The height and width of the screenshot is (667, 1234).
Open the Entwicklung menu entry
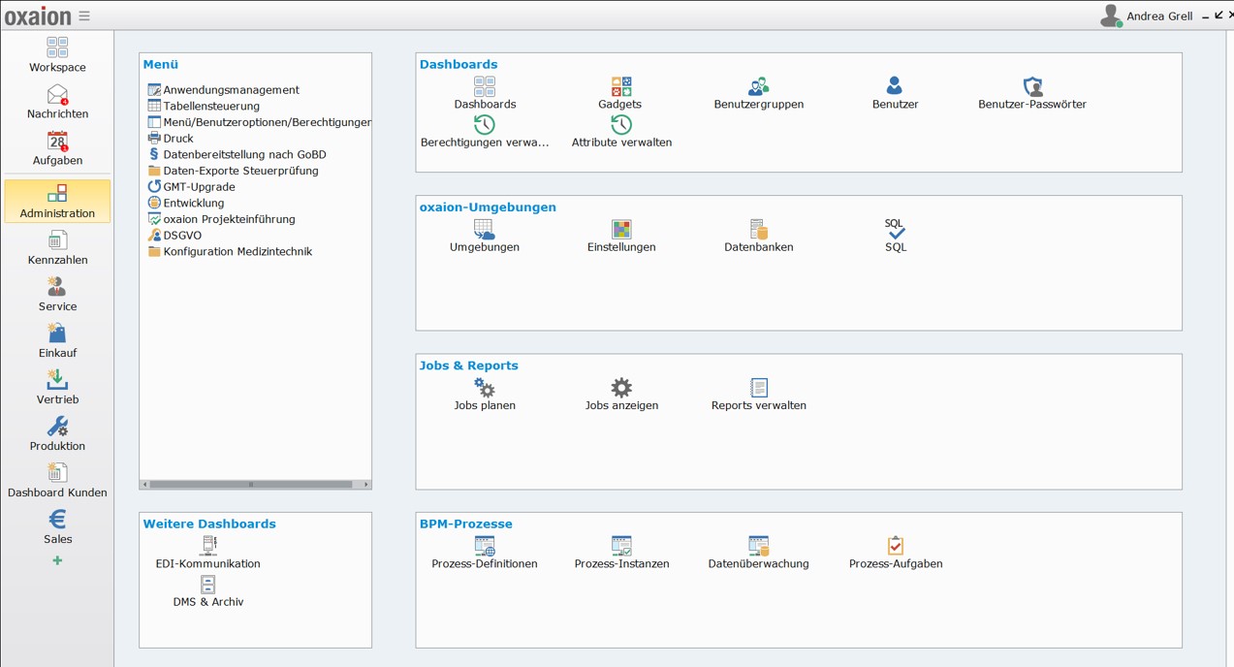pos(186,203)
